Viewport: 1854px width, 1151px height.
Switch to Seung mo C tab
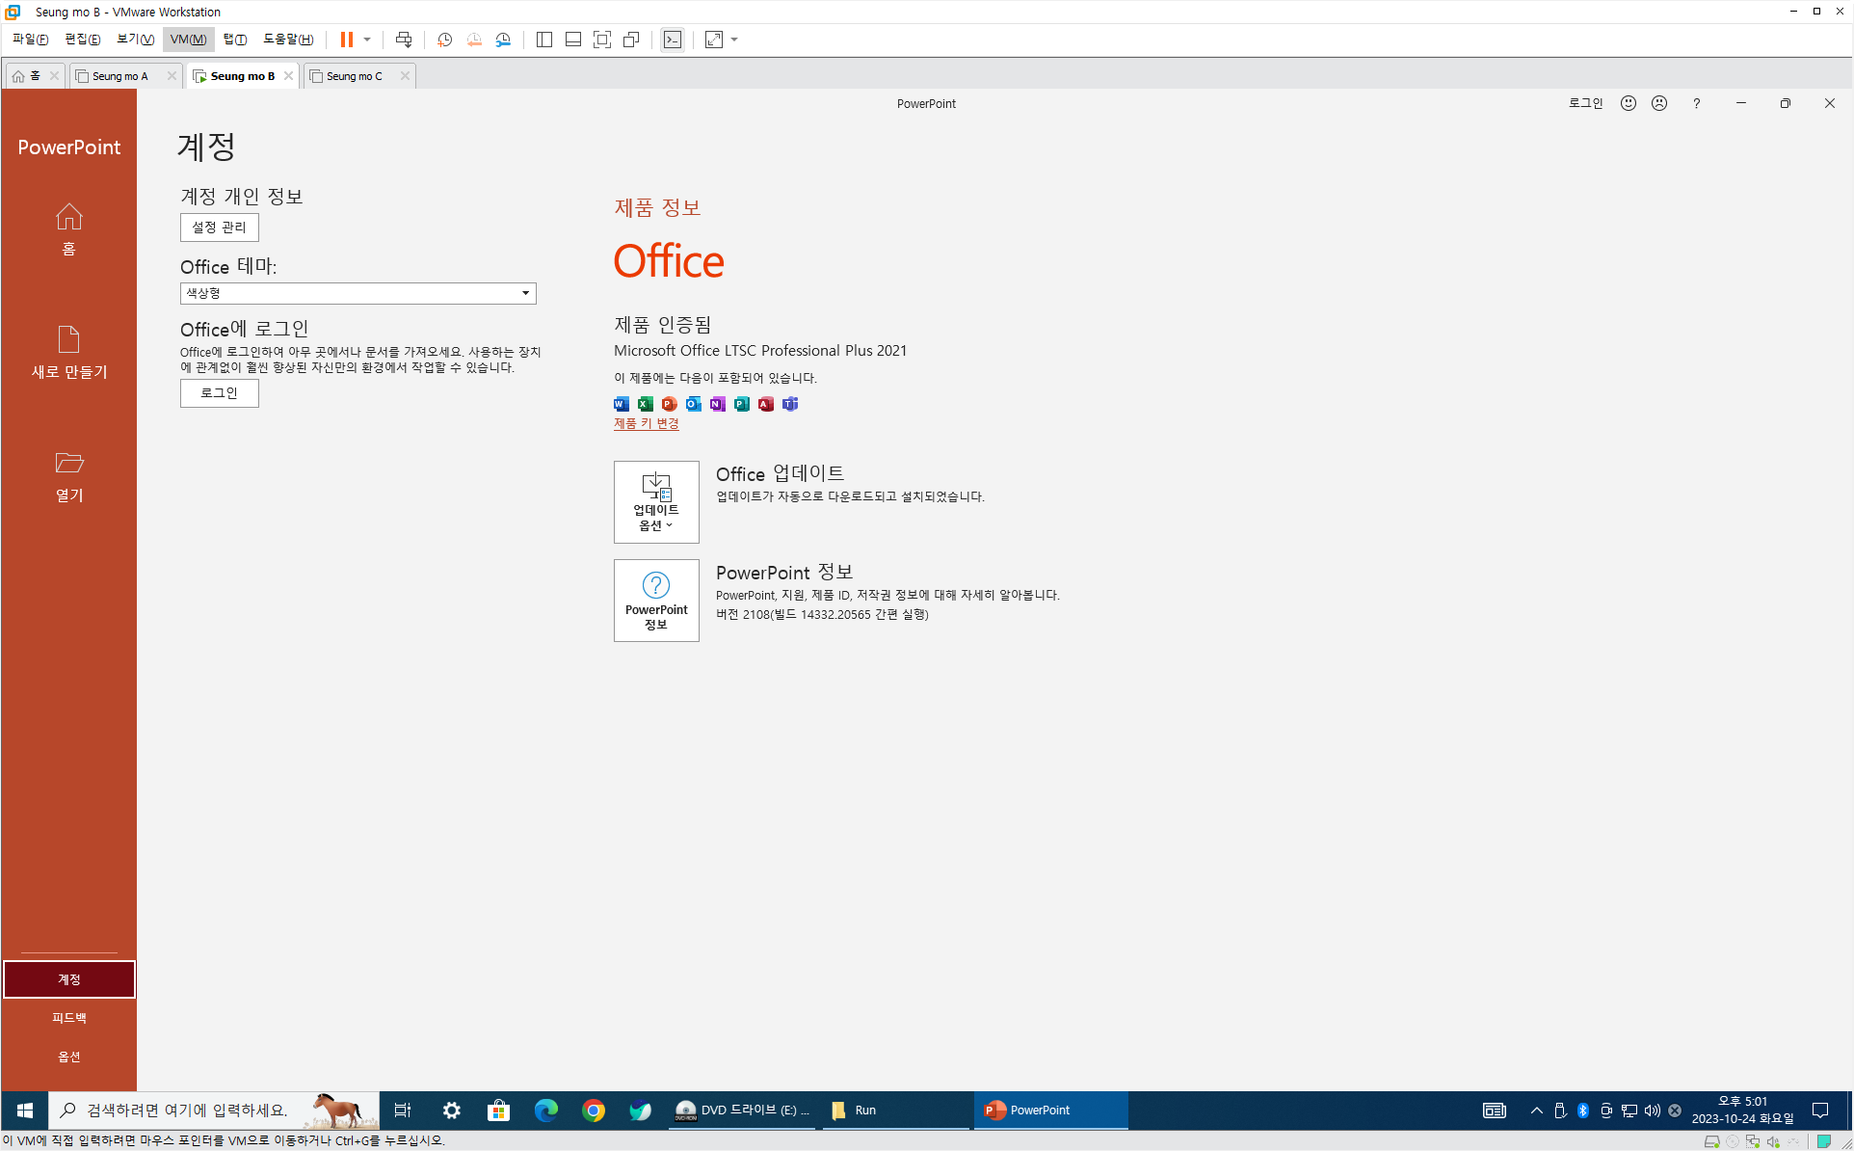[354, 76]
